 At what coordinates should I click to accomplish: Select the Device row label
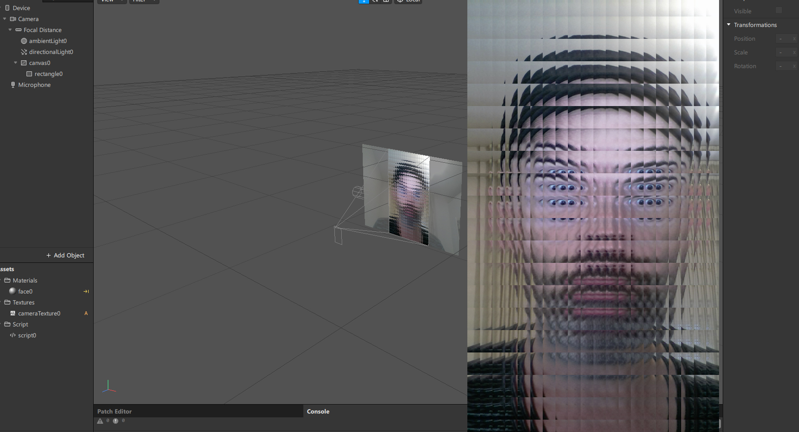(x=21, y=8)
